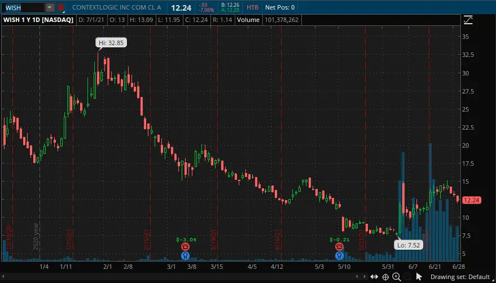Click the scroll left arrow in the bottom bar
496x283 pixels.
tap(357, 277)
